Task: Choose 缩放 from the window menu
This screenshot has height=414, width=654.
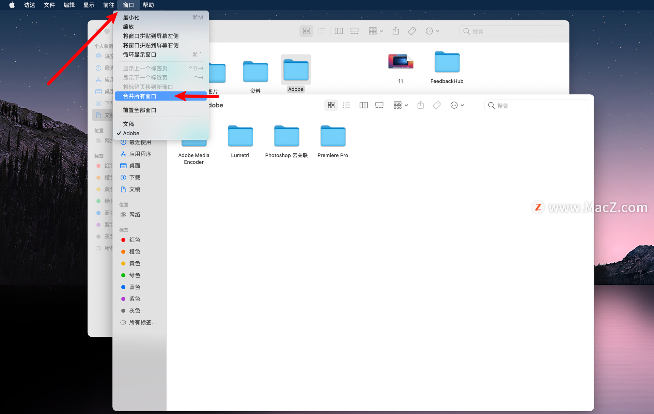Action: 161,27
